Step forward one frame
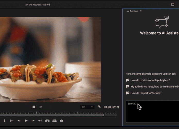The height and width of the screenshot is (129, 179). 33,121
